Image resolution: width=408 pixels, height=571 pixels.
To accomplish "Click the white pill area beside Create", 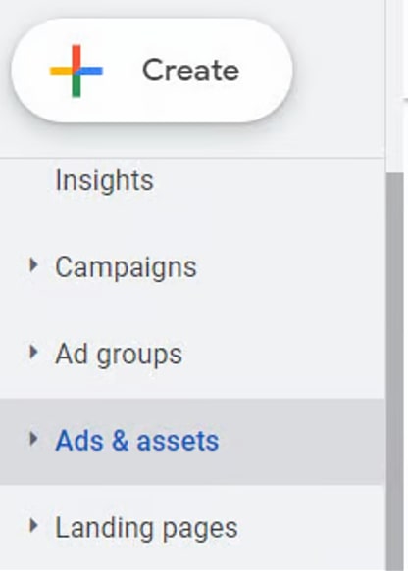I will click(x=265, y=71).
